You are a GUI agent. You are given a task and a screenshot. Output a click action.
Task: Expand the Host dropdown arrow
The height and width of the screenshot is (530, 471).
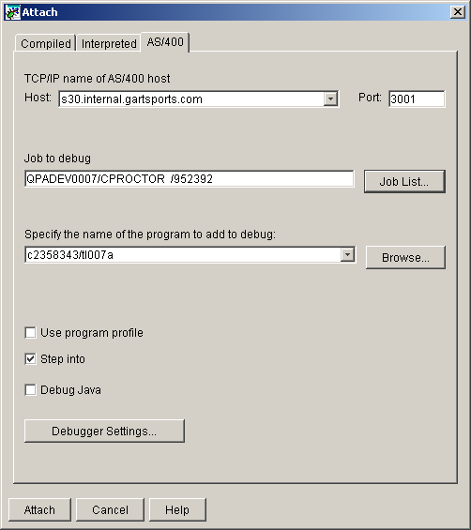click(x=330, y=99)
